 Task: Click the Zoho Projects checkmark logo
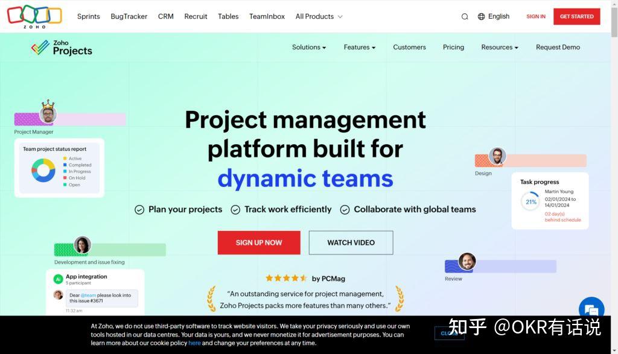coord(40,47)
